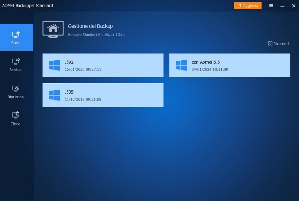Open the Base section in the sidebar

[17, 37]
